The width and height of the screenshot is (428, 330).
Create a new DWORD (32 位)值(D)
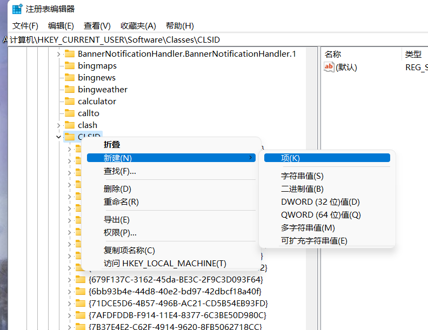click(x=327, y=202)
